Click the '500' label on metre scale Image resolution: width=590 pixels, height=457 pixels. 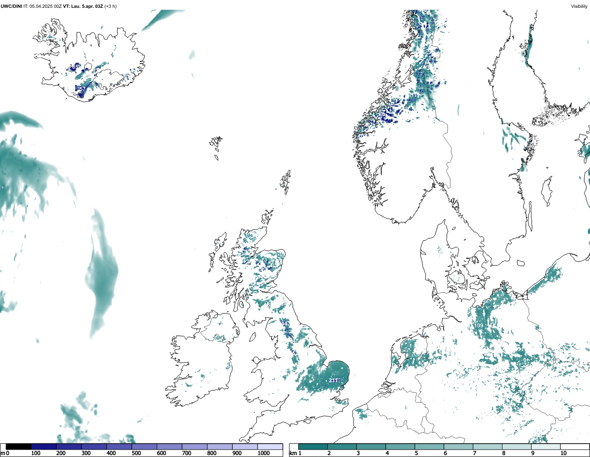[x=136, y=453]
